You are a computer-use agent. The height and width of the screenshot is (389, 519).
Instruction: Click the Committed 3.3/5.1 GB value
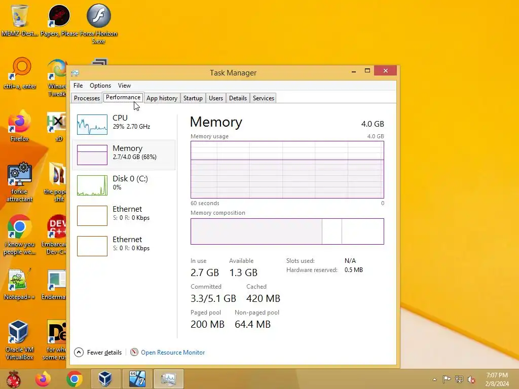pyautogui.click(x=213, y=298)
